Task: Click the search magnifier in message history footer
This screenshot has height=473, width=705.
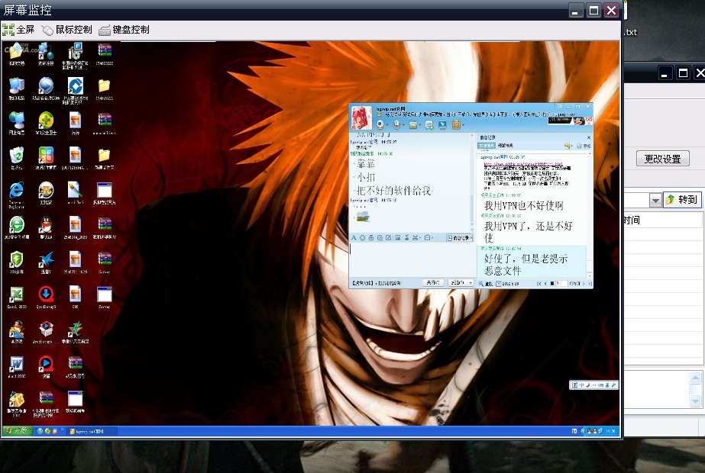Action: tap(481, 284)
